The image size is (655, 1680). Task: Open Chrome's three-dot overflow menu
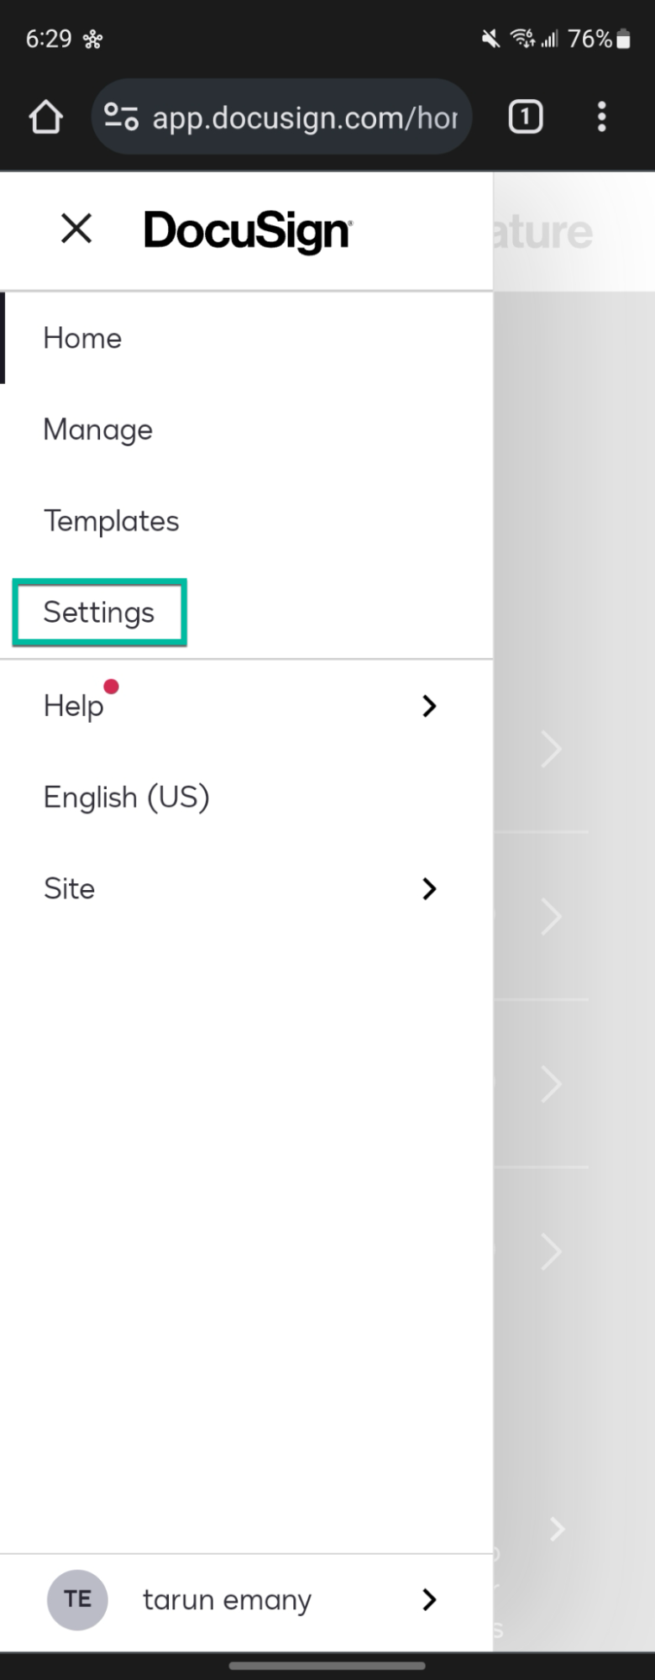click(x=601, y=117)
